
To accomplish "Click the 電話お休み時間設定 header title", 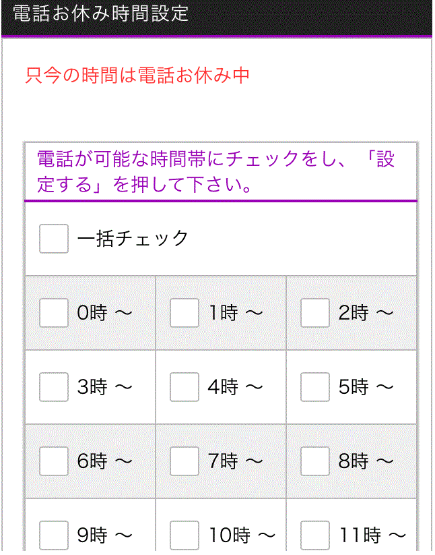I will click(101, 14).
